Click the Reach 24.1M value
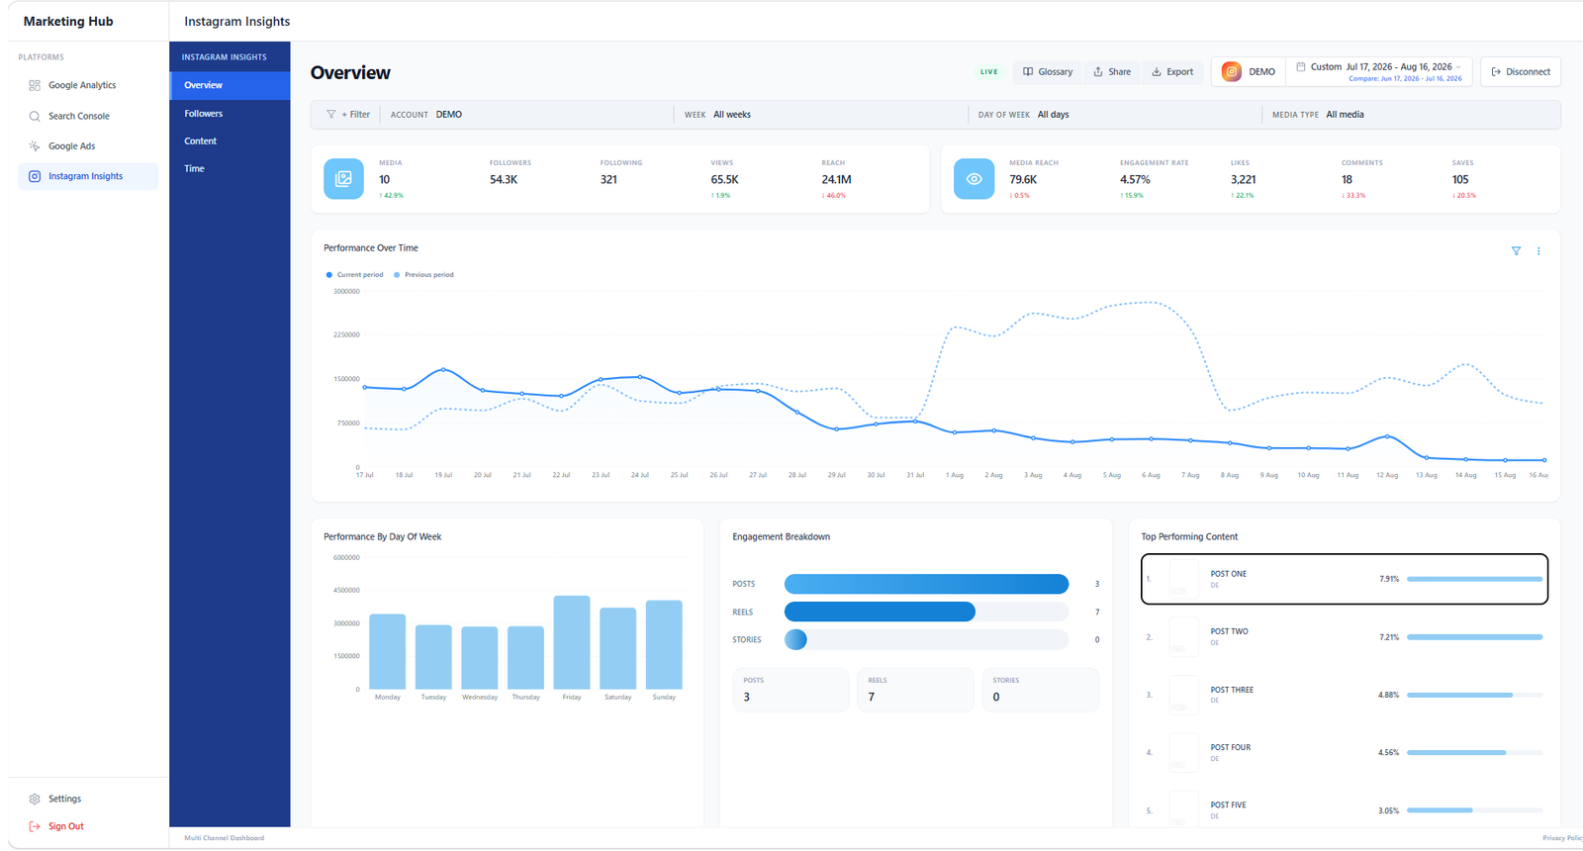1583x851 pixels. 836,180
